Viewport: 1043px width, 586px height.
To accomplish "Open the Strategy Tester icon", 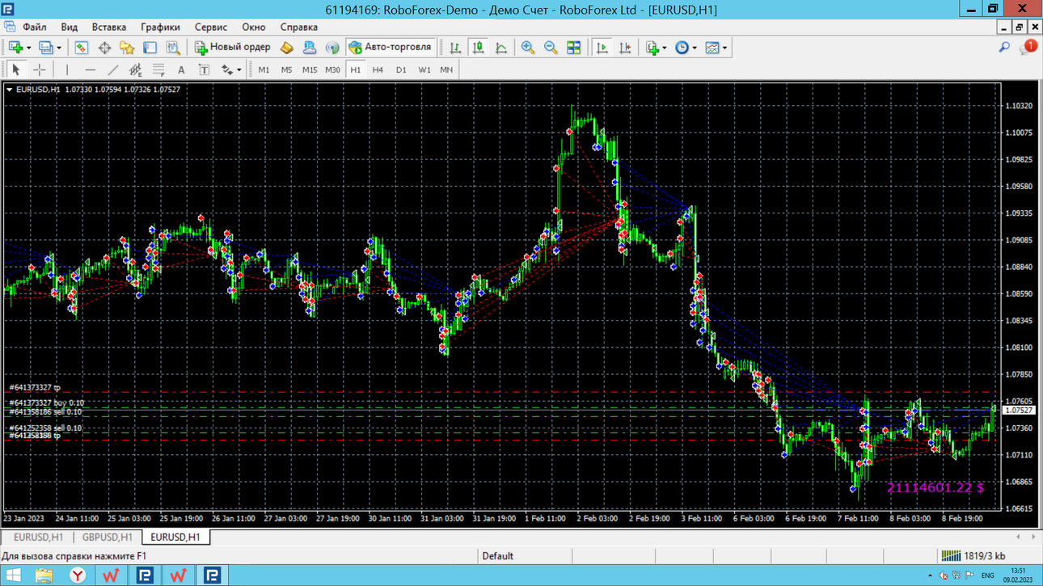I will [173, 48].
